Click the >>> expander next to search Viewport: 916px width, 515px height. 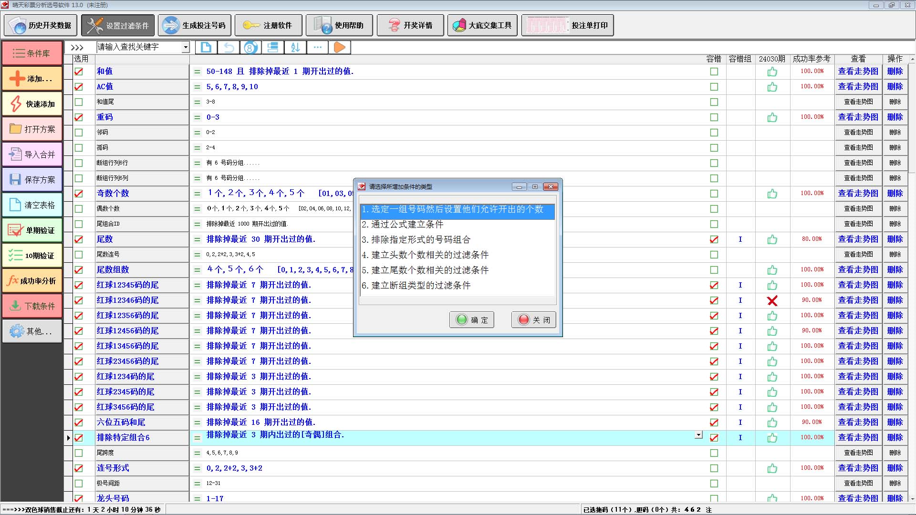(77, 47)
